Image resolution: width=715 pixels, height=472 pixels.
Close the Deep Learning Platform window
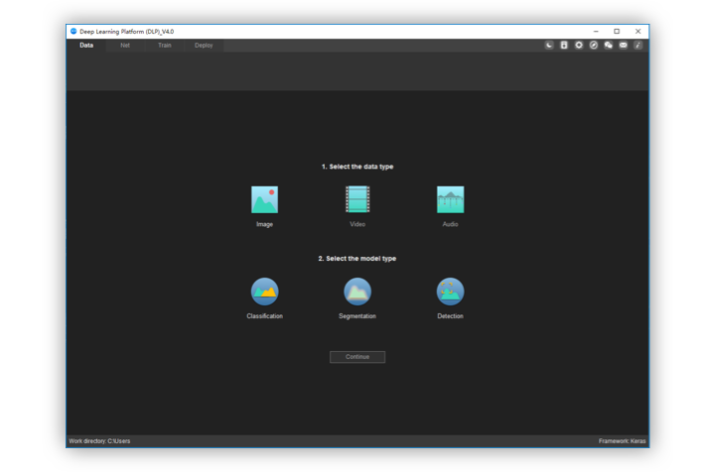638,32
